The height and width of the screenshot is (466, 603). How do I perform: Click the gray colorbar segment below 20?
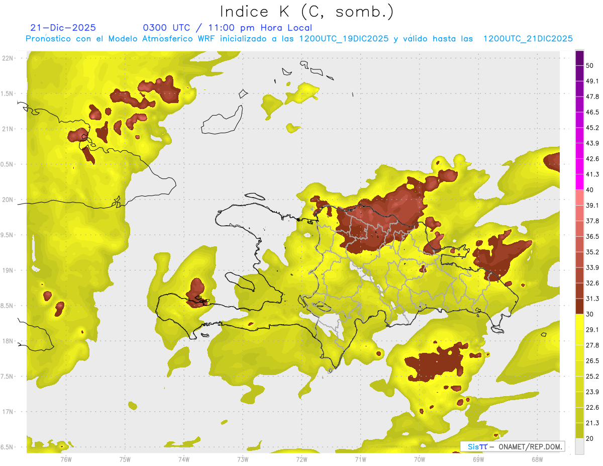[579, 446]
